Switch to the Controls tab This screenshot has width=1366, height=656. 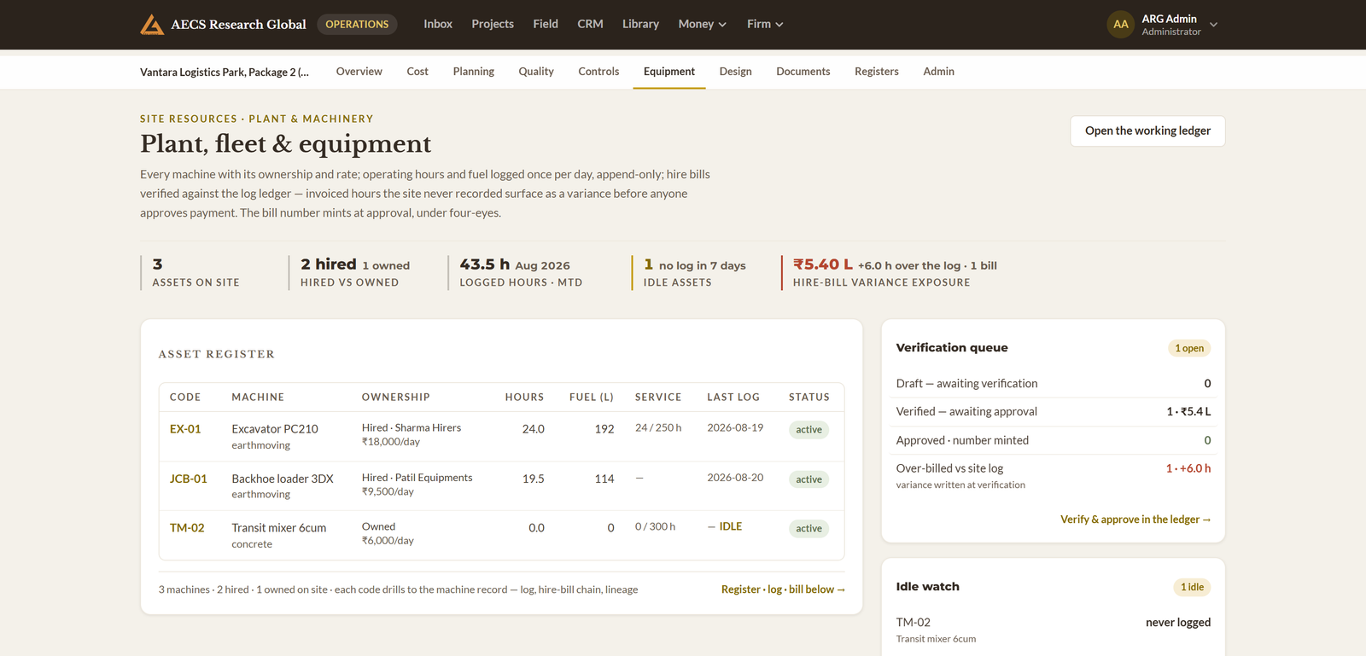click(x=598, y=72)
